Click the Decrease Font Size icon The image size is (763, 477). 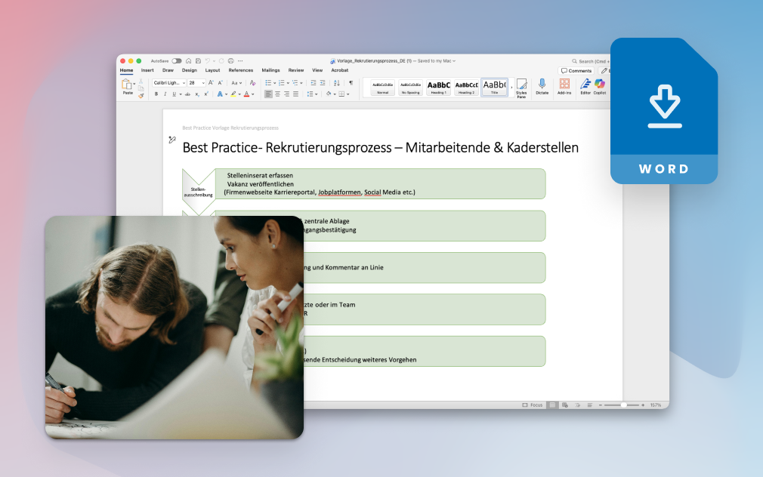click(x=221, y=83)
